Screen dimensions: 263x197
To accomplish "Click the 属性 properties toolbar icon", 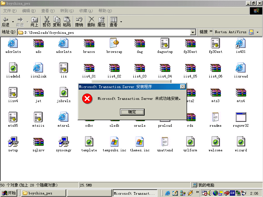I will tap(102, 22).
